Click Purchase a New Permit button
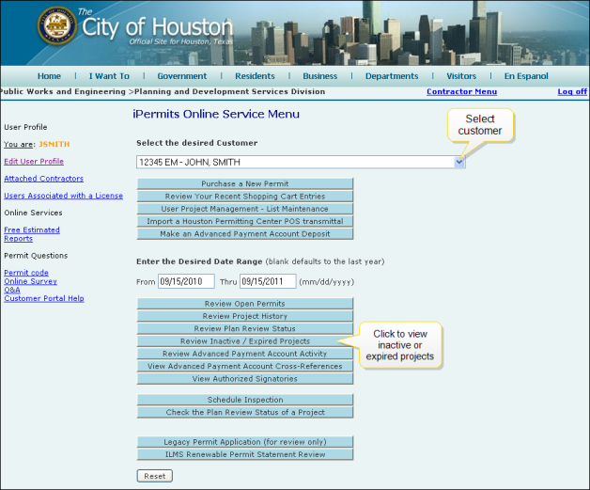The height and width of the screenshot is (490, 590). tap(245, 183)
